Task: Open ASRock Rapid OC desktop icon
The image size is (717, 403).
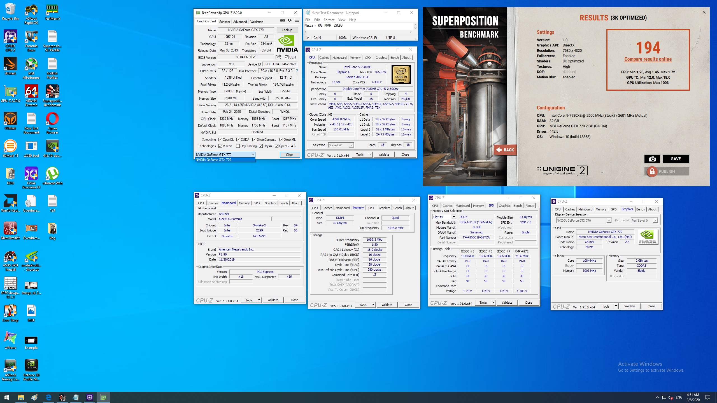Action: click(31, 13)
